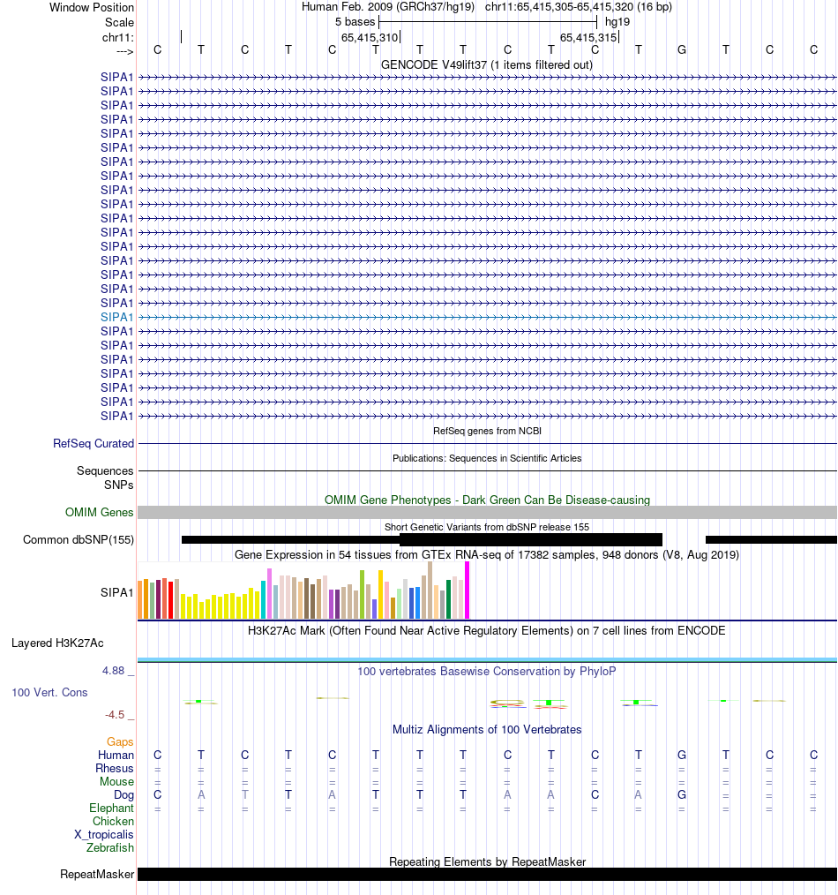Click the 4.88 PhyloP upper scale value
This screenshot has width=838, height=895.
(x=113, y=671)
